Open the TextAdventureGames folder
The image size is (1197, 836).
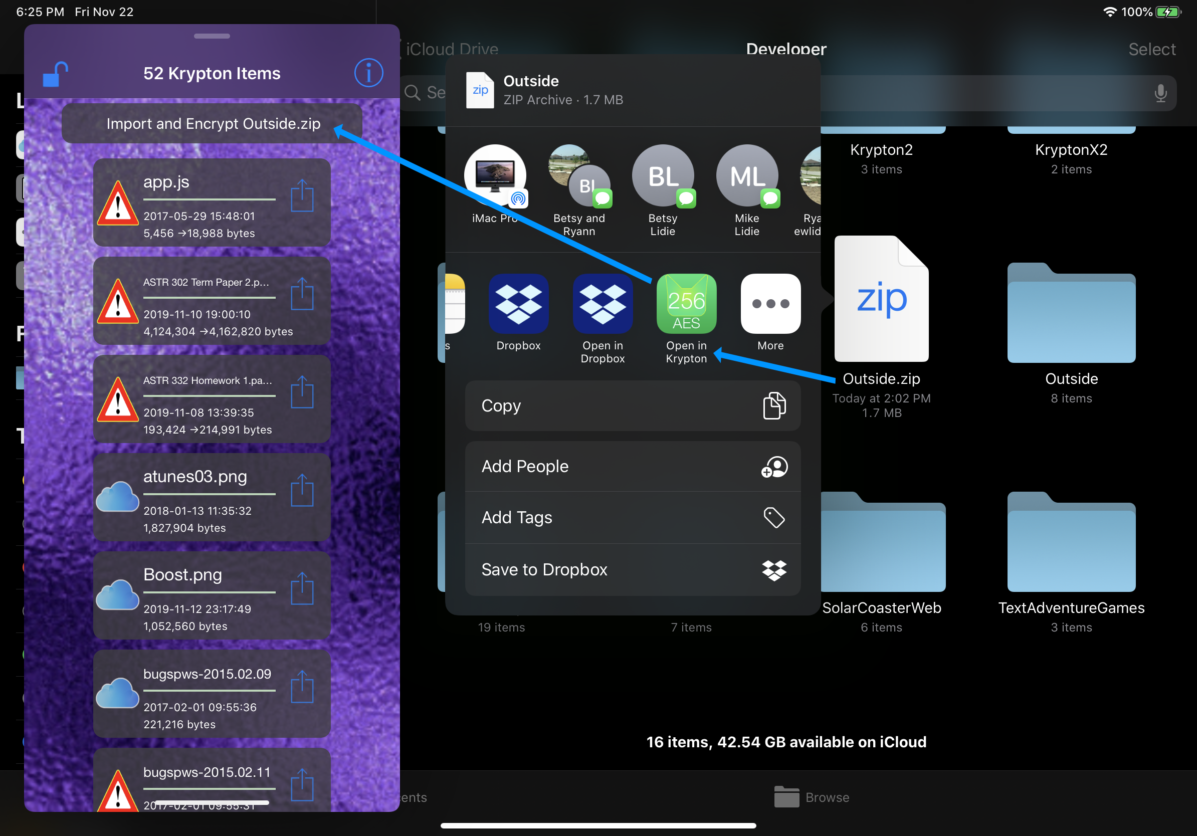[1071, 543]
